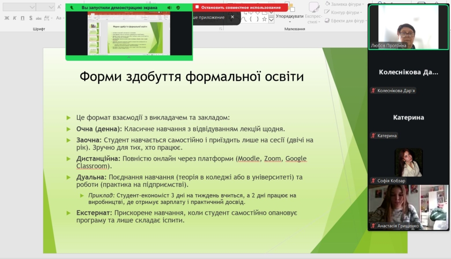The image size is (451, 259).
Task: Close the application sharing notification
Action: [x=232, y=17]
